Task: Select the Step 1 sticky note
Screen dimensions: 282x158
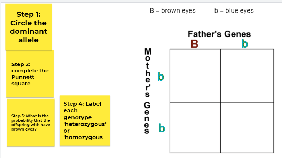Action: (28, 27)
